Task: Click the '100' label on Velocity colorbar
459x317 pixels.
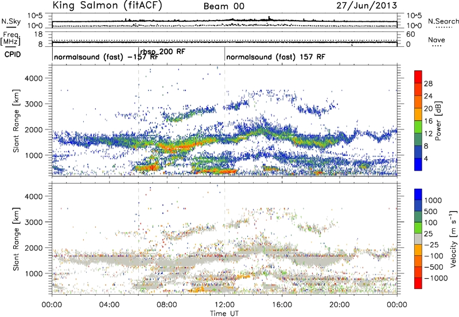Action: (431, 223)
